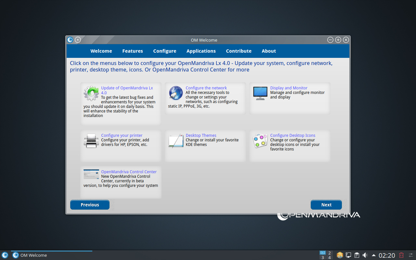Minimize the OM Welcome window
416x260 pixels.
click(x=330, y=40)
